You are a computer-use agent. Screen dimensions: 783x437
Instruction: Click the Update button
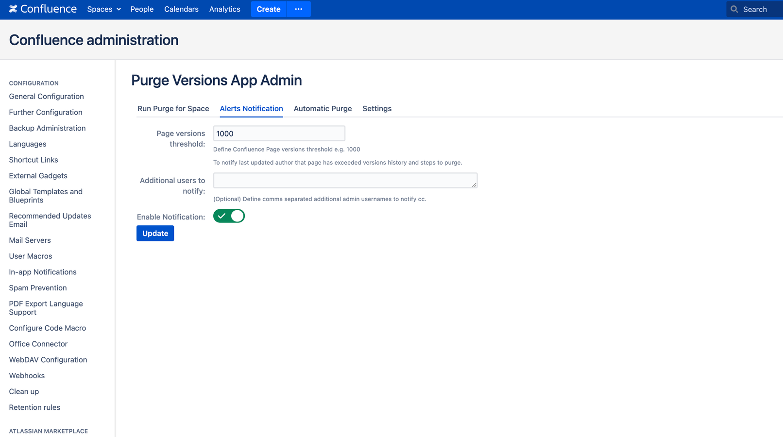point(155,234)
